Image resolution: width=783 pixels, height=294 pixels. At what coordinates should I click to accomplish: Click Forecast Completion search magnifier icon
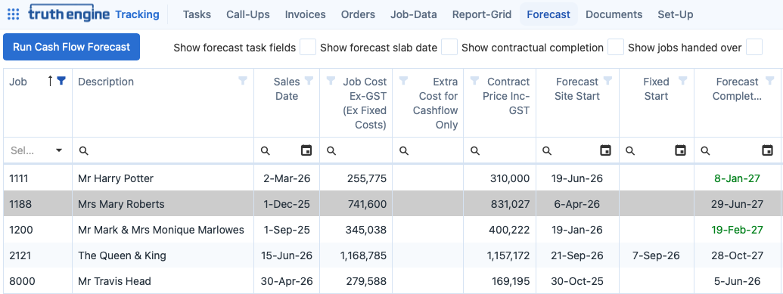pyautogui.click(x=705, y=150)
